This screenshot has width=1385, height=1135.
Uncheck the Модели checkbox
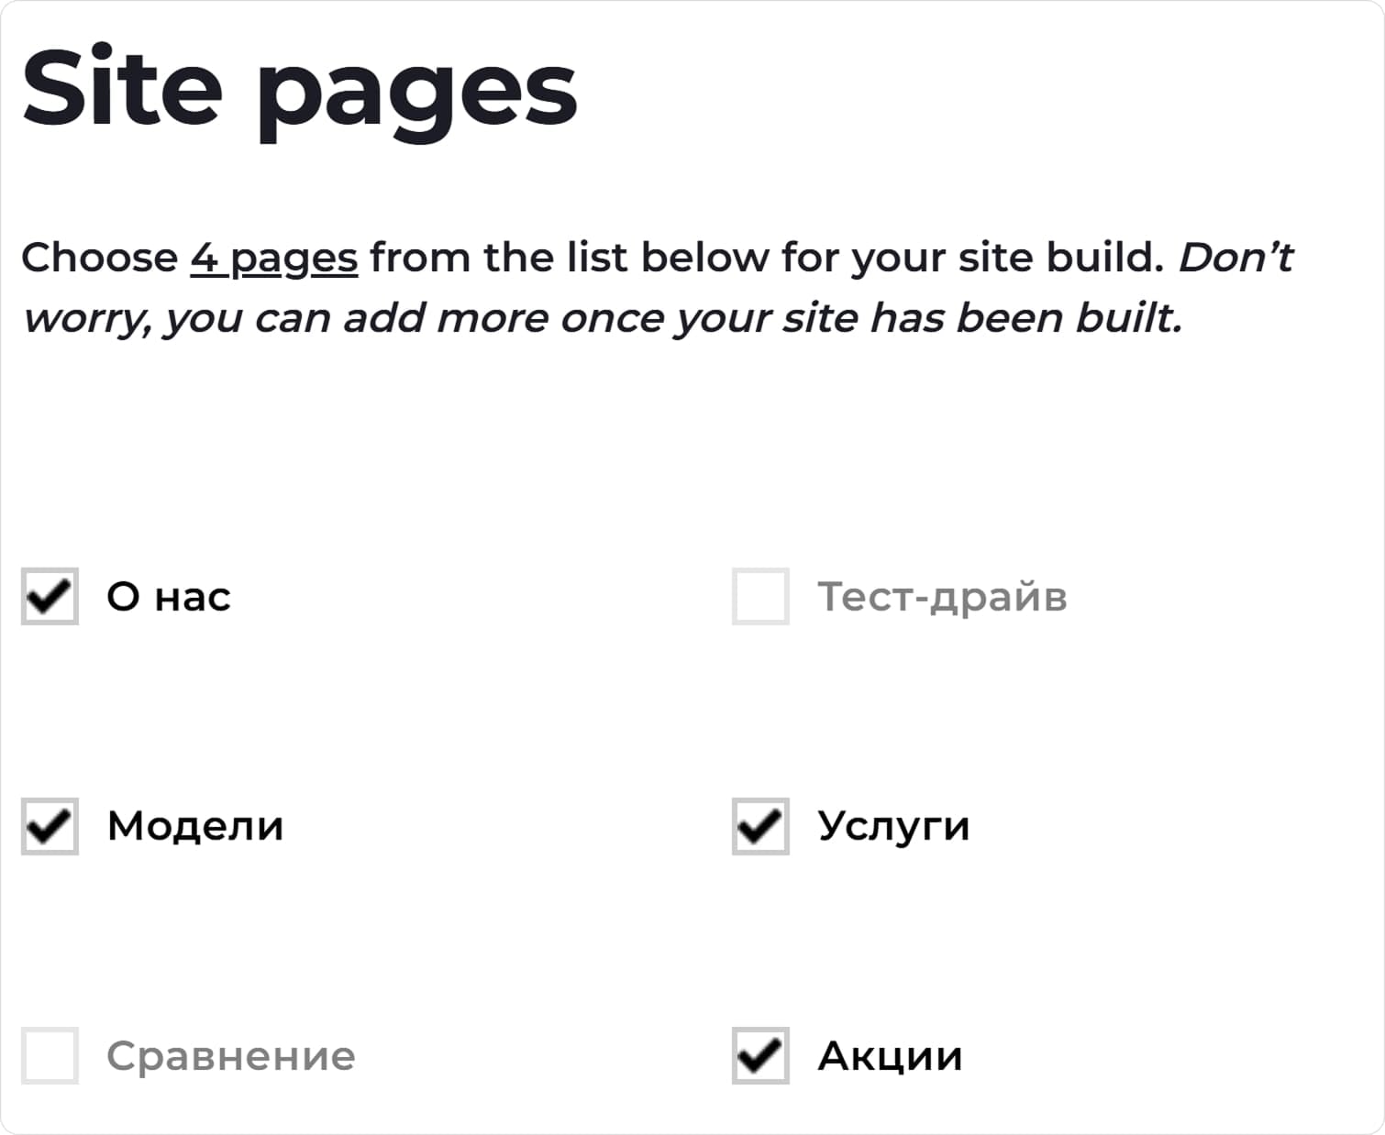(48, 827)
